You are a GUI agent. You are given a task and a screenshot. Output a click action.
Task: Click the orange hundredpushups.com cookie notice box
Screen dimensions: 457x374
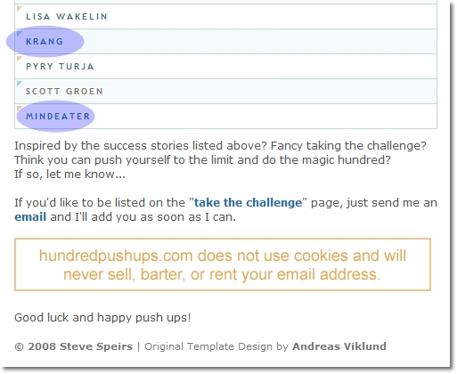pyautogui.click(x=223, y=264)
